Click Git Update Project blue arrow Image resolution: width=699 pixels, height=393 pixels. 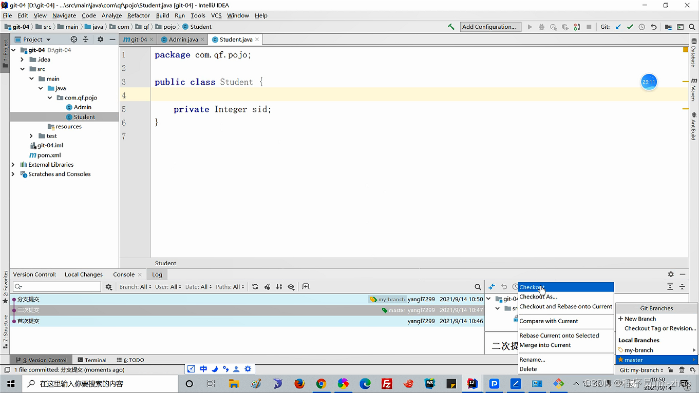coord(618,27)
